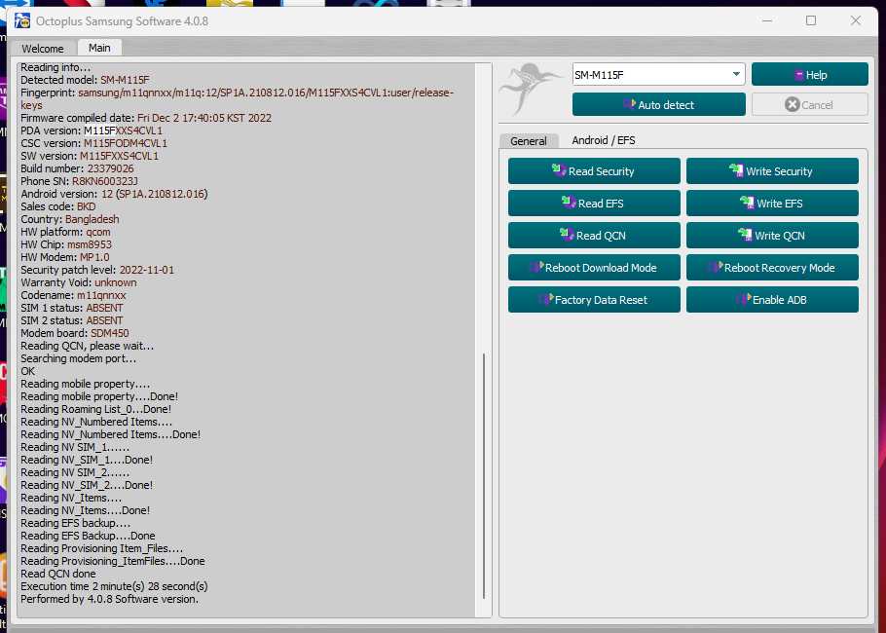
Task: Open the Help button
Action: click(809, 75)
